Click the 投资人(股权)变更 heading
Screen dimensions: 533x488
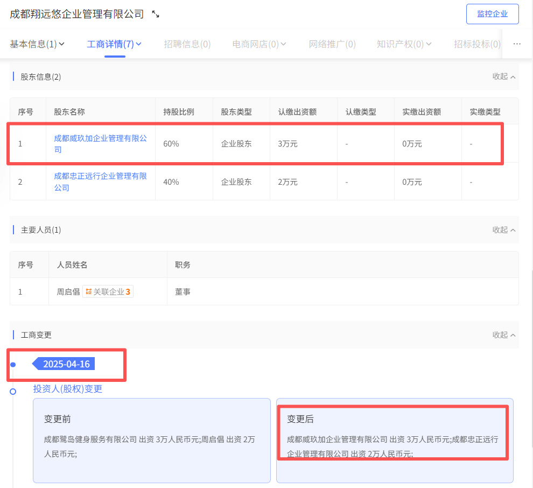click(68, 389)
